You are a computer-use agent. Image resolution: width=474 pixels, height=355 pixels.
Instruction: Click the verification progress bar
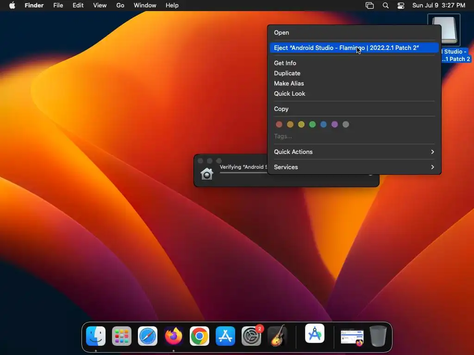(x=243, y=173)
